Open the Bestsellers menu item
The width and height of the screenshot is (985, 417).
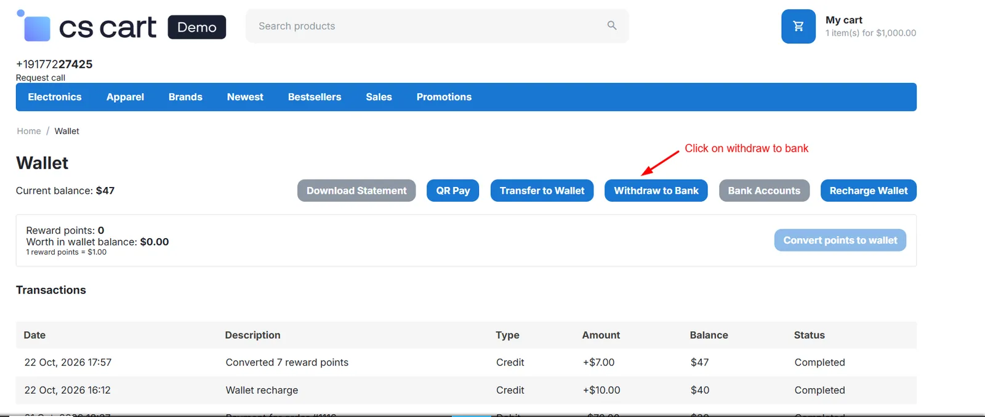[x=315, y=97]
